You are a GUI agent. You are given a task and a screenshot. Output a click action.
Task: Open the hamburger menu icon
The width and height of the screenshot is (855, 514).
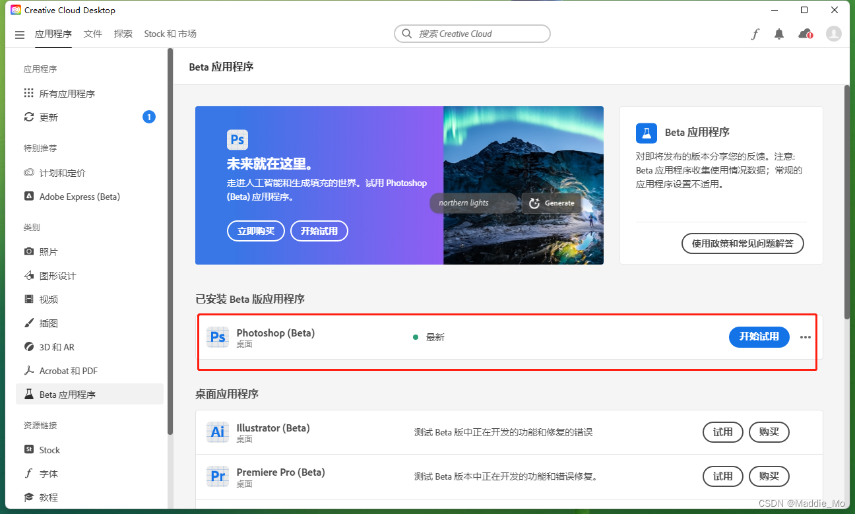[x=20, y=34]
